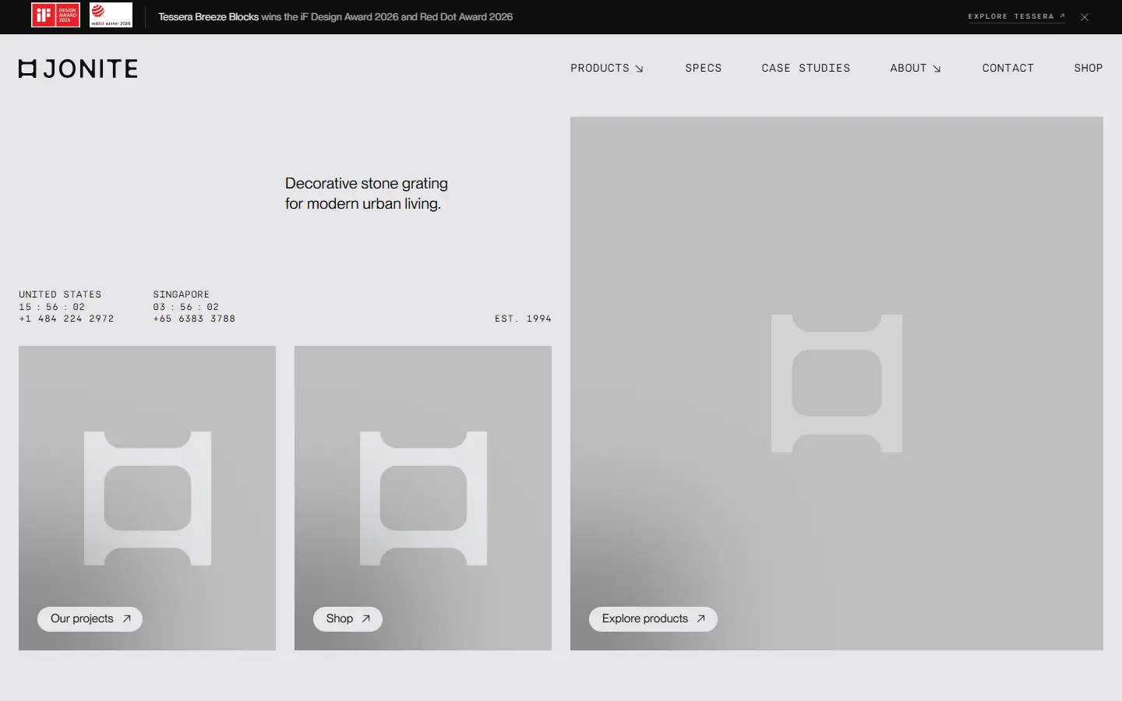1122x701 pixels.
Task: Click the Shop button on the middle card
Action: [x=348, y=619]
